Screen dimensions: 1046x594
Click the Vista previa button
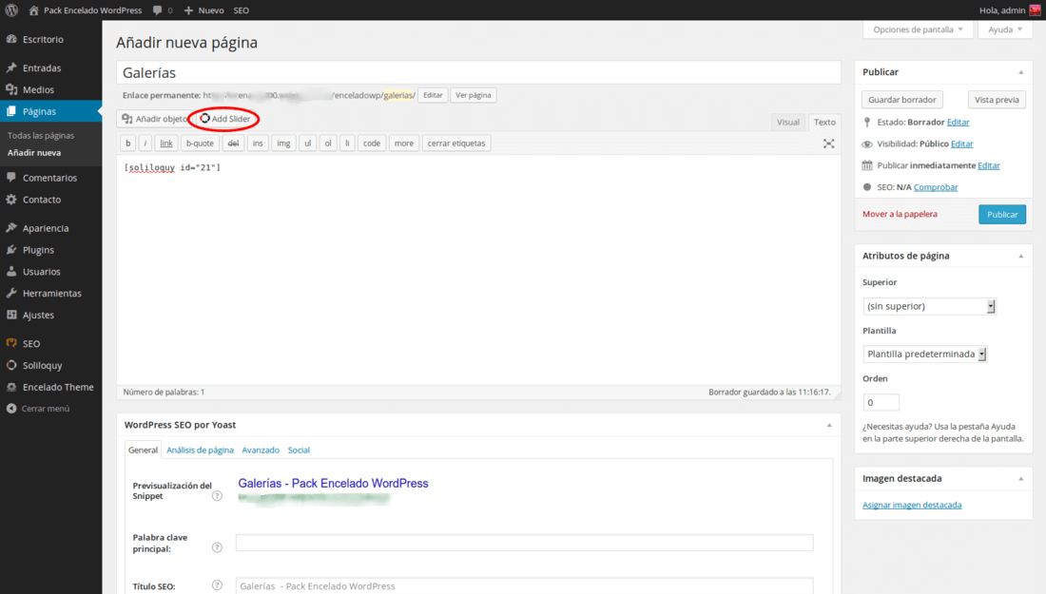click(997, 100)
